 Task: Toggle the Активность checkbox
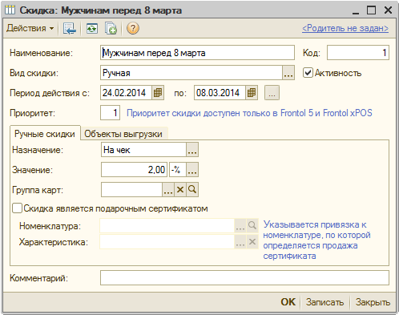tap(308, 73)
